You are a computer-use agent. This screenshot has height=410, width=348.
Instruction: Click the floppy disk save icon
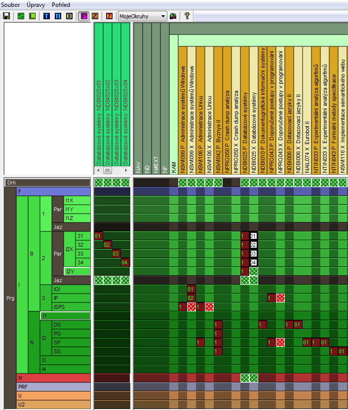[x=6, y=16]
